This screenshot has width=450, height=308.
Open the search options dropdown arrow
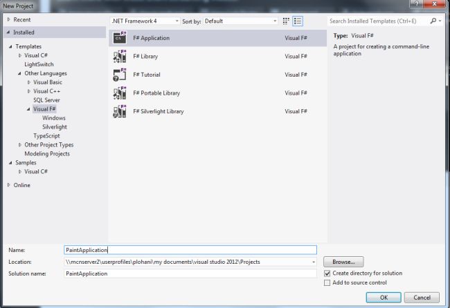tap(440, 21)
